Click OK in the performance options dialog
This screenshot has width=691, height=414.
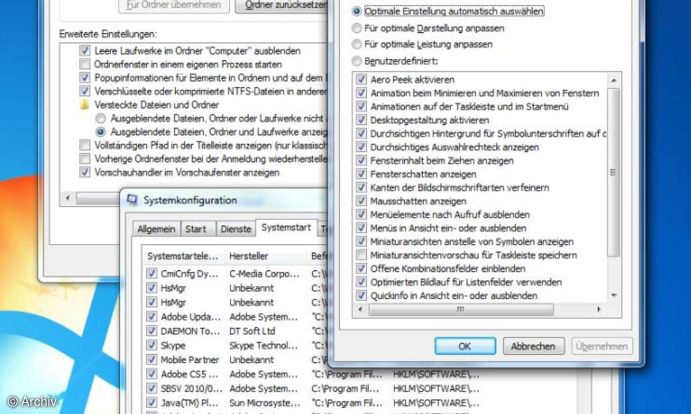pos(465,346)
